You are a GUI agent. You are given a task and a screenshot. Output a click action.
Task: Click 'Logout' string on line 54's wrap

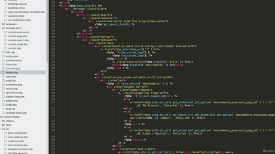click(165, 118)
